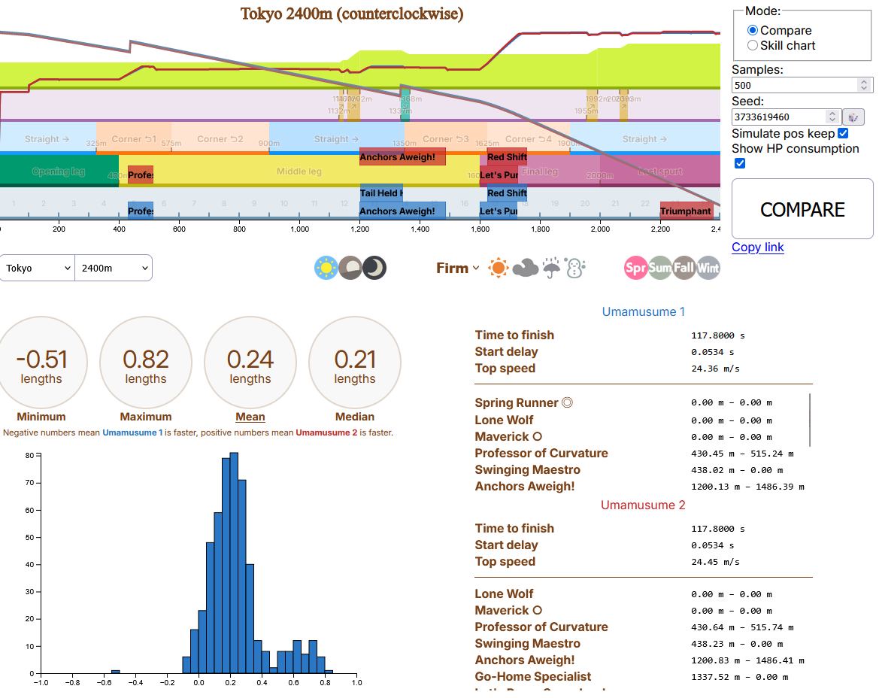Click Go-Home Specialist skill entry
The width and height of the screenshot is (879, 698).
point(532,677)
